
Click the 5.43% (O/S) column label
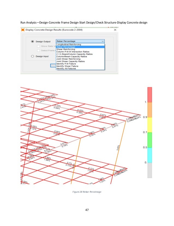pyautogui.click(x=29, y=128)
